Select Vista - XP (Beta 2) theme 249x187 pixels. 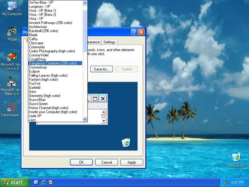tap(55, 15)
